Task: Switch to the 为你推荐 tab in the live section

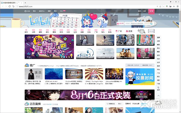Action: coord(144,104)
